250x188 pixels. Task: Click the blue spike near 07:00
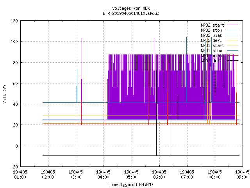click(186, 70)
